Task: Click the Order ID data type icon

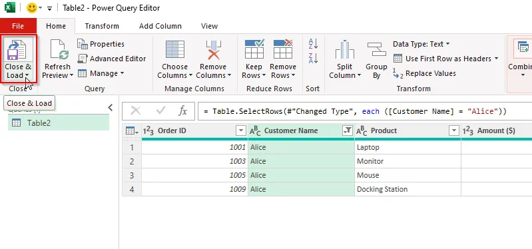Action: pyautogui.click(x=148, y=131)
